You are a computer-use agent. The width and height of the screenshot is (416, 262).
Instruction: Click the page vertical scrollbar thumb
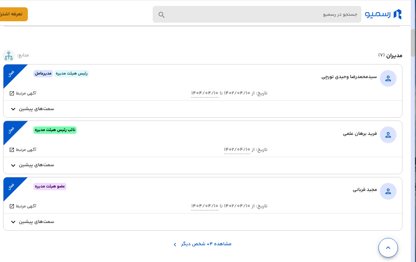pyautogui.click(x=413, y=42)
